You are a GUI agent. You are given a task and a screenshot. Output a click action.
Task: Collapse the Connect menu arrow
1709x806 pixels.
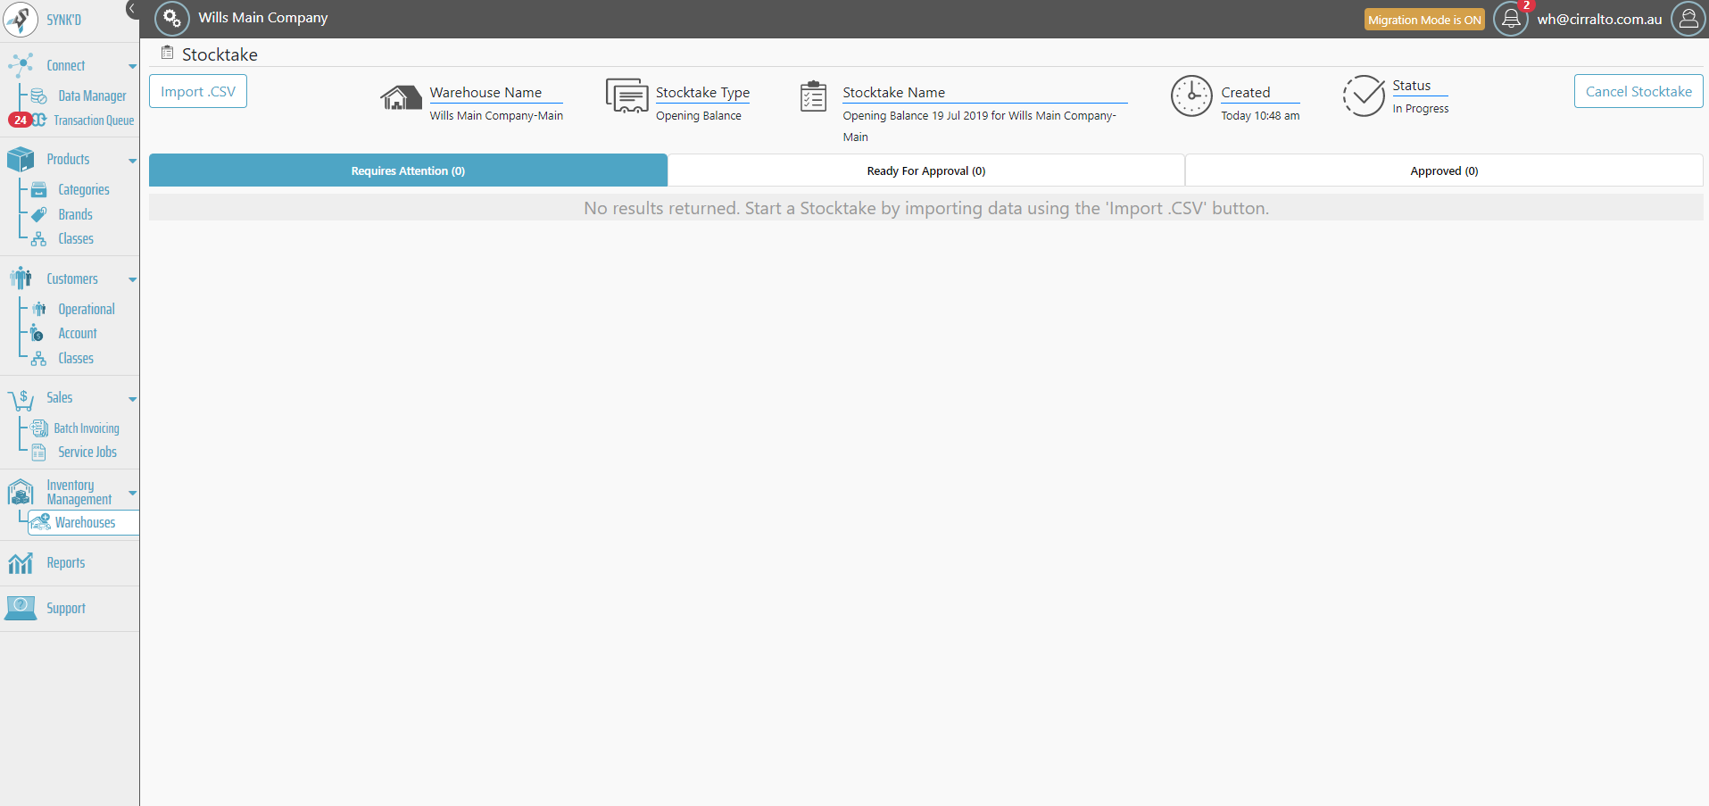pos(133,66)
